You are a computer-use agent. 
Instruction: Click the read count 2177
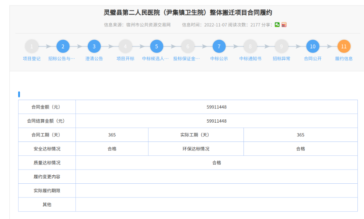click(x=255, y=25)
